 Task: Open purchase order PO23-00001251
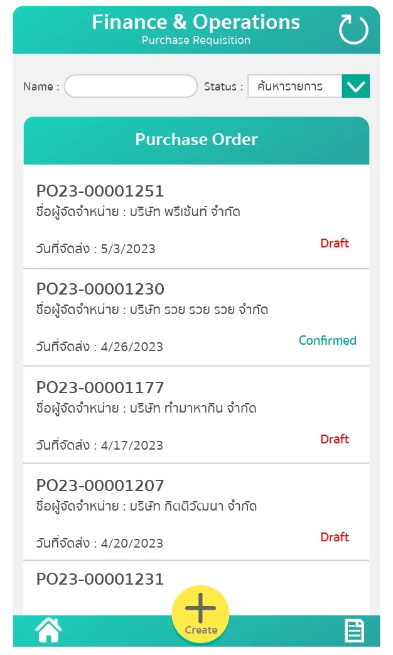102,191
